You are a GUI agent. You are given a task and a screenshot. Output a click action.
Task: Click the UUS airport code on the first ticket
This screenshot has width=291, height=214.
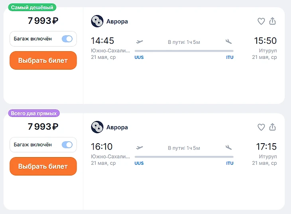coord(139,58)
